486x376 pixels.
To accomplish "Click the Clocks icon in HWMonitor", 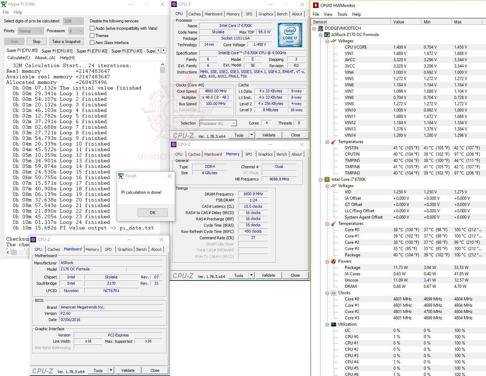I will point(334,293).
